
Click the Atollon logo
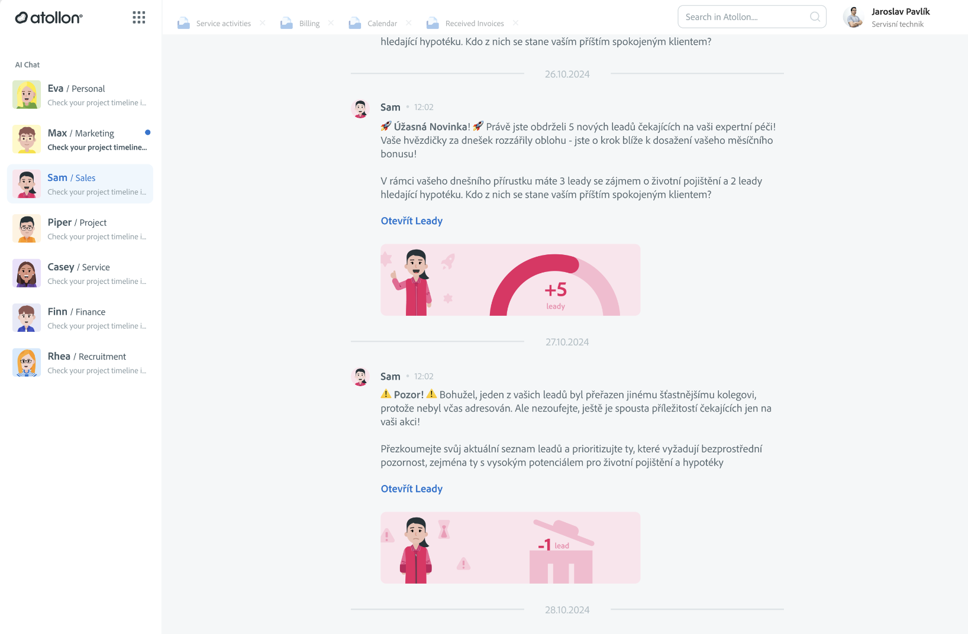(49, 18)
